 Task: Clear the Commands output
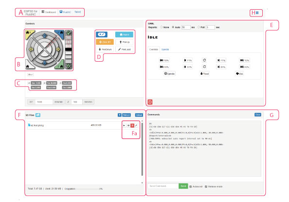click(x=258, y=115)
